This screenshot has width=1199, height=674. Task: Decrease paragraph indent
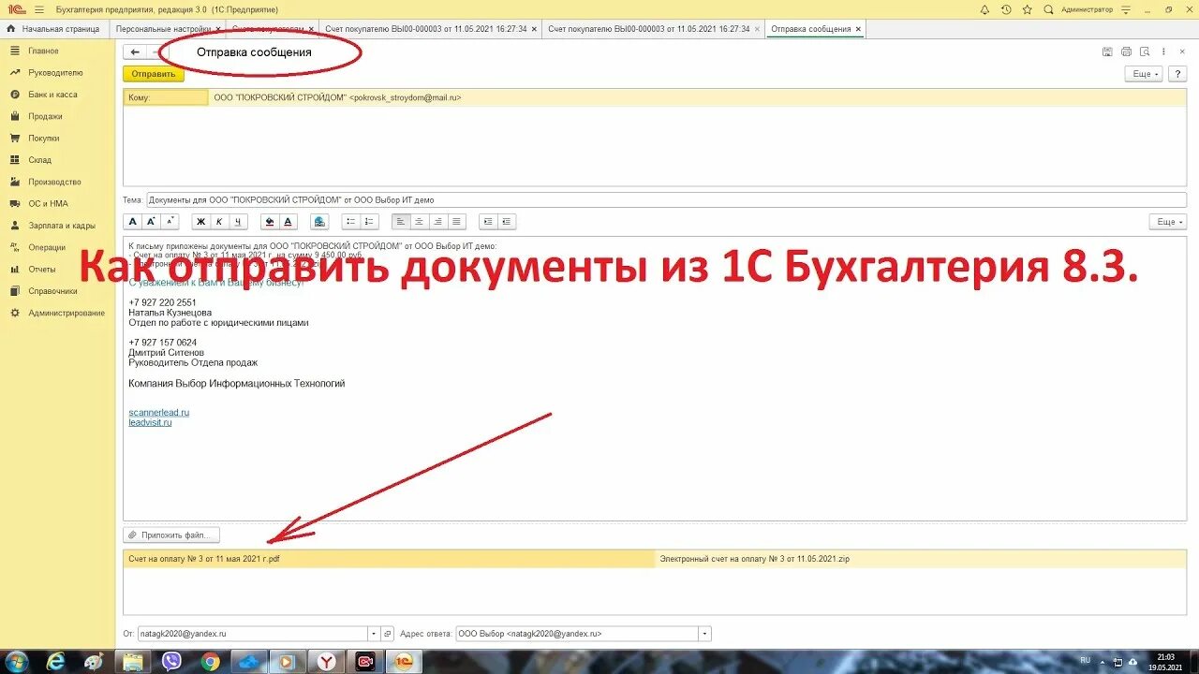pyautogui.click(x=507, y=222)
